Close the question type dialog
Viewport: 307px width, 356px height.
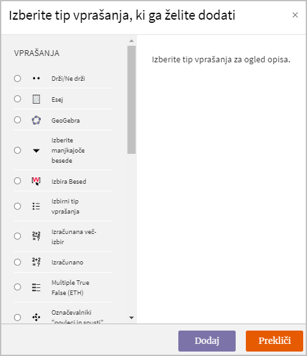click(x=295, y=15)
